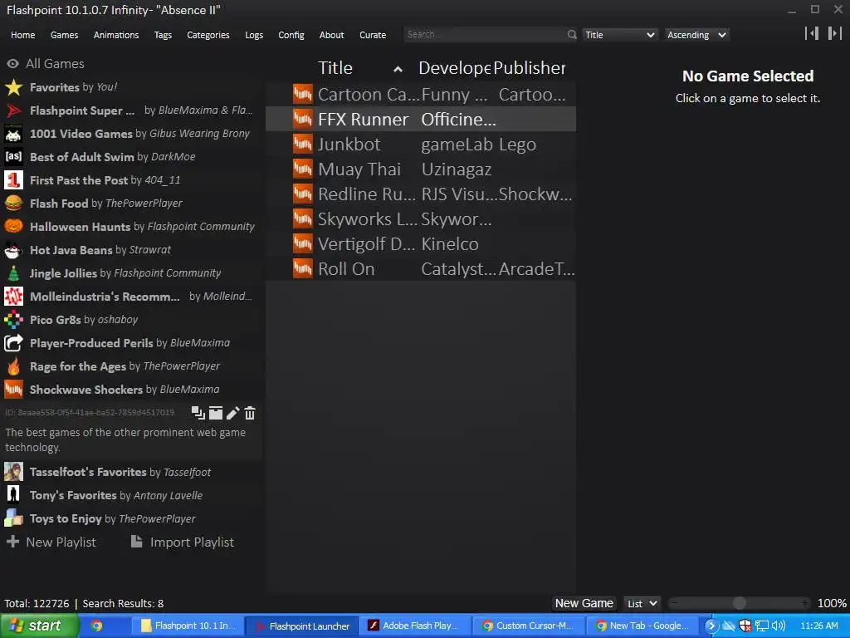The image size is (850, 638).
Task: Click the Hot Java Beans coffee icon
Action: pyautogui.click(x=13, y=250)
